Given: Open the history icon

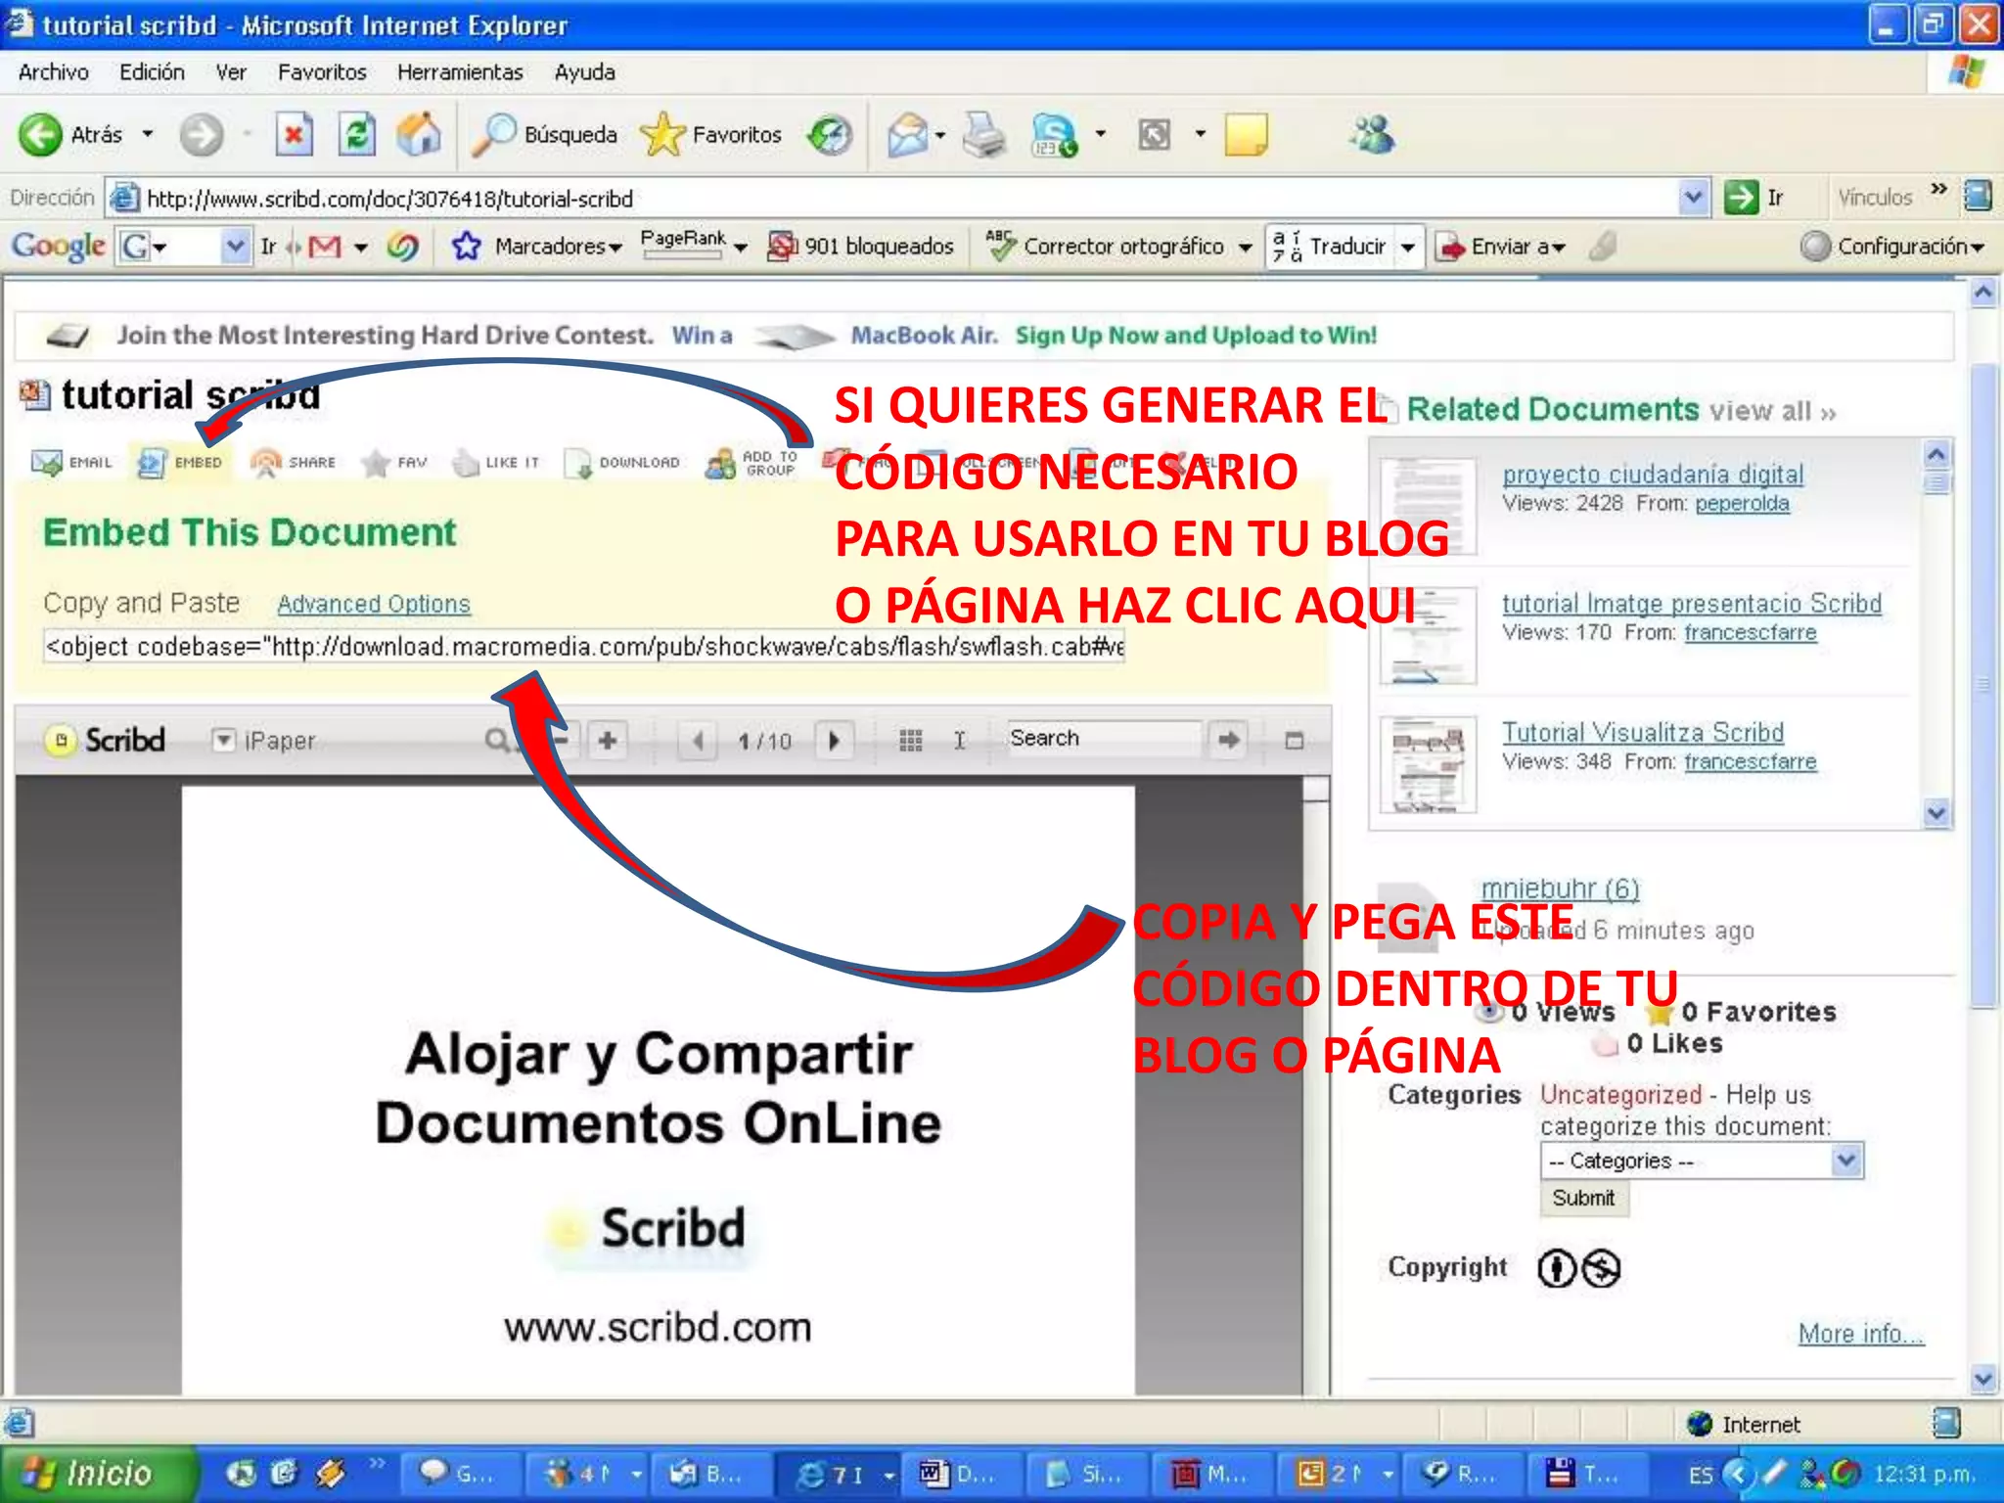Looking at the screenshot, I should [x=830, y=134].
